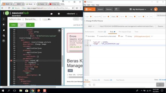Click the orange Postman sync icon
The width and height of the screenshot is (166, 93).
pyautogui.click(x=156, y=9)
